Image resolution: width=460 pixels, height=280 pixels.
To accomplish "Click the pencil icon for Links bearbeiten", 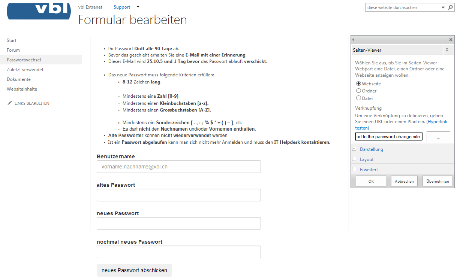I will click(x=9, y=103).
